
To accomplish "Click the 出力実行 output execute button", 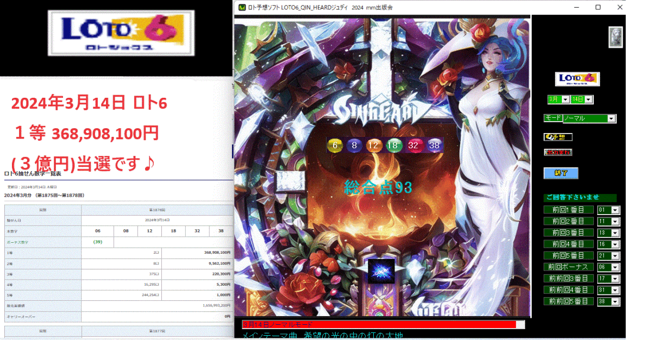I will pos(558,152).
